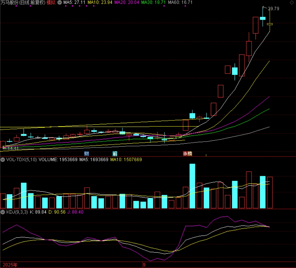The image size is (296, 268).
Task: Open the KDJ indicator dropdown arrow
Action: coord(3,212)
